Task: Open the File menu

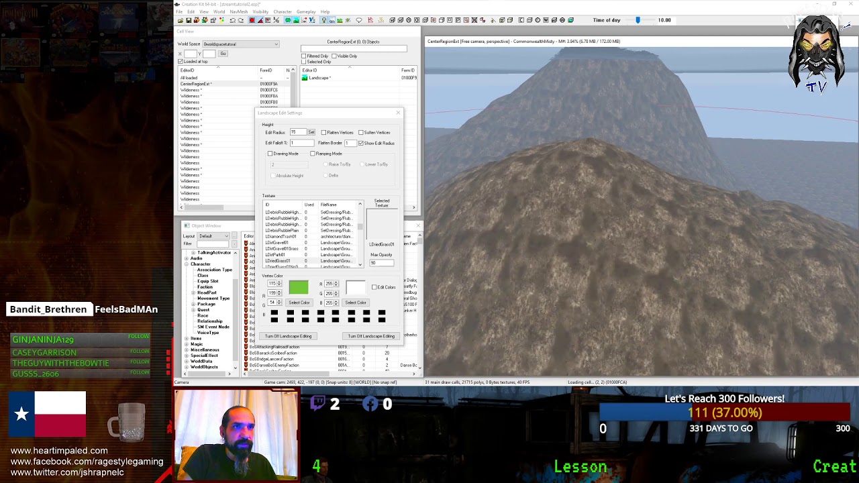Action: pos(179,12)
